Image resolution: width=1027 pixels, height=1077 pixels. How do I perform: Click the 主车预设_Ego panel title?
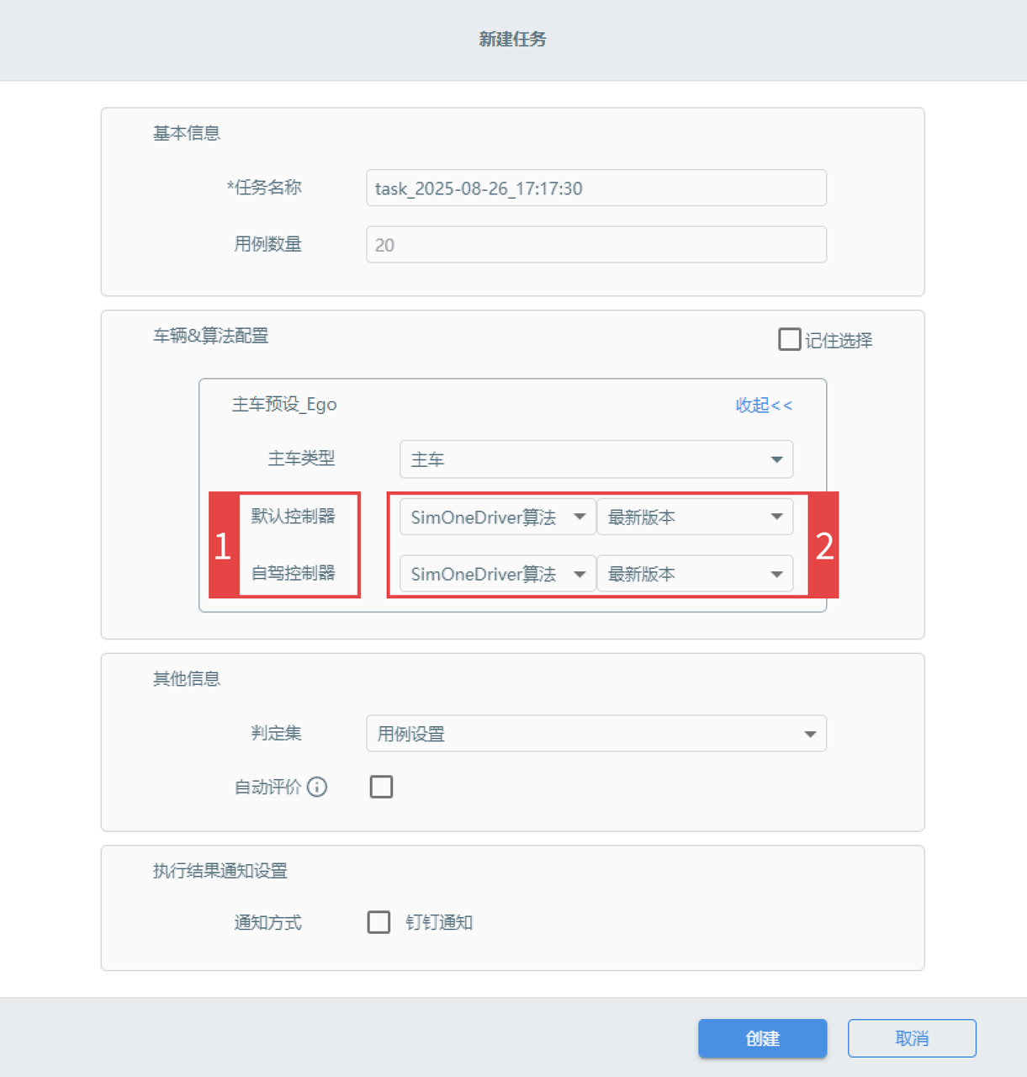(284, 405)
